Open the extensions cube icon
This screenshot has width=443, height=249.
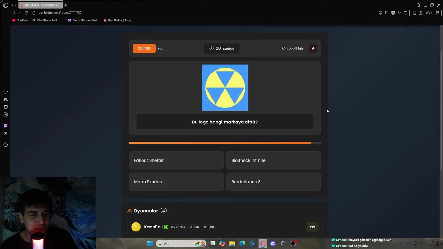pyautogui.click(x=414, y=13)
